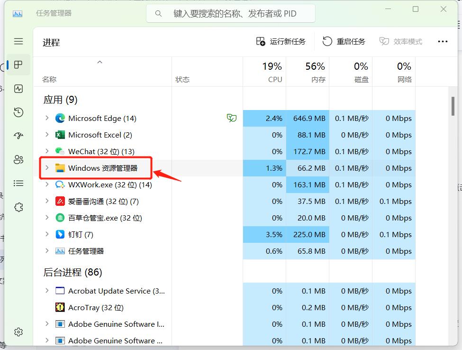Sort processes by 内存 column
Screen dimensions: 462x350
(308, 72)
